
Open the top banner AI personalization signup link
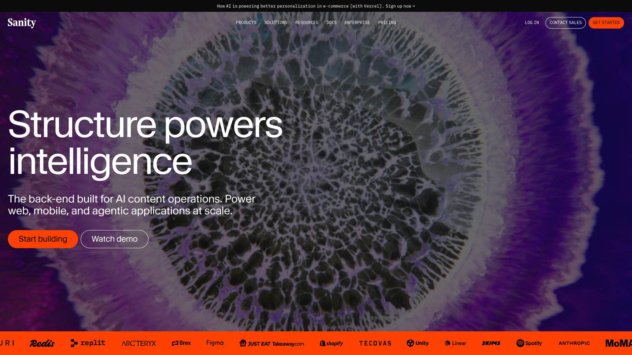[x=316, y=6]
